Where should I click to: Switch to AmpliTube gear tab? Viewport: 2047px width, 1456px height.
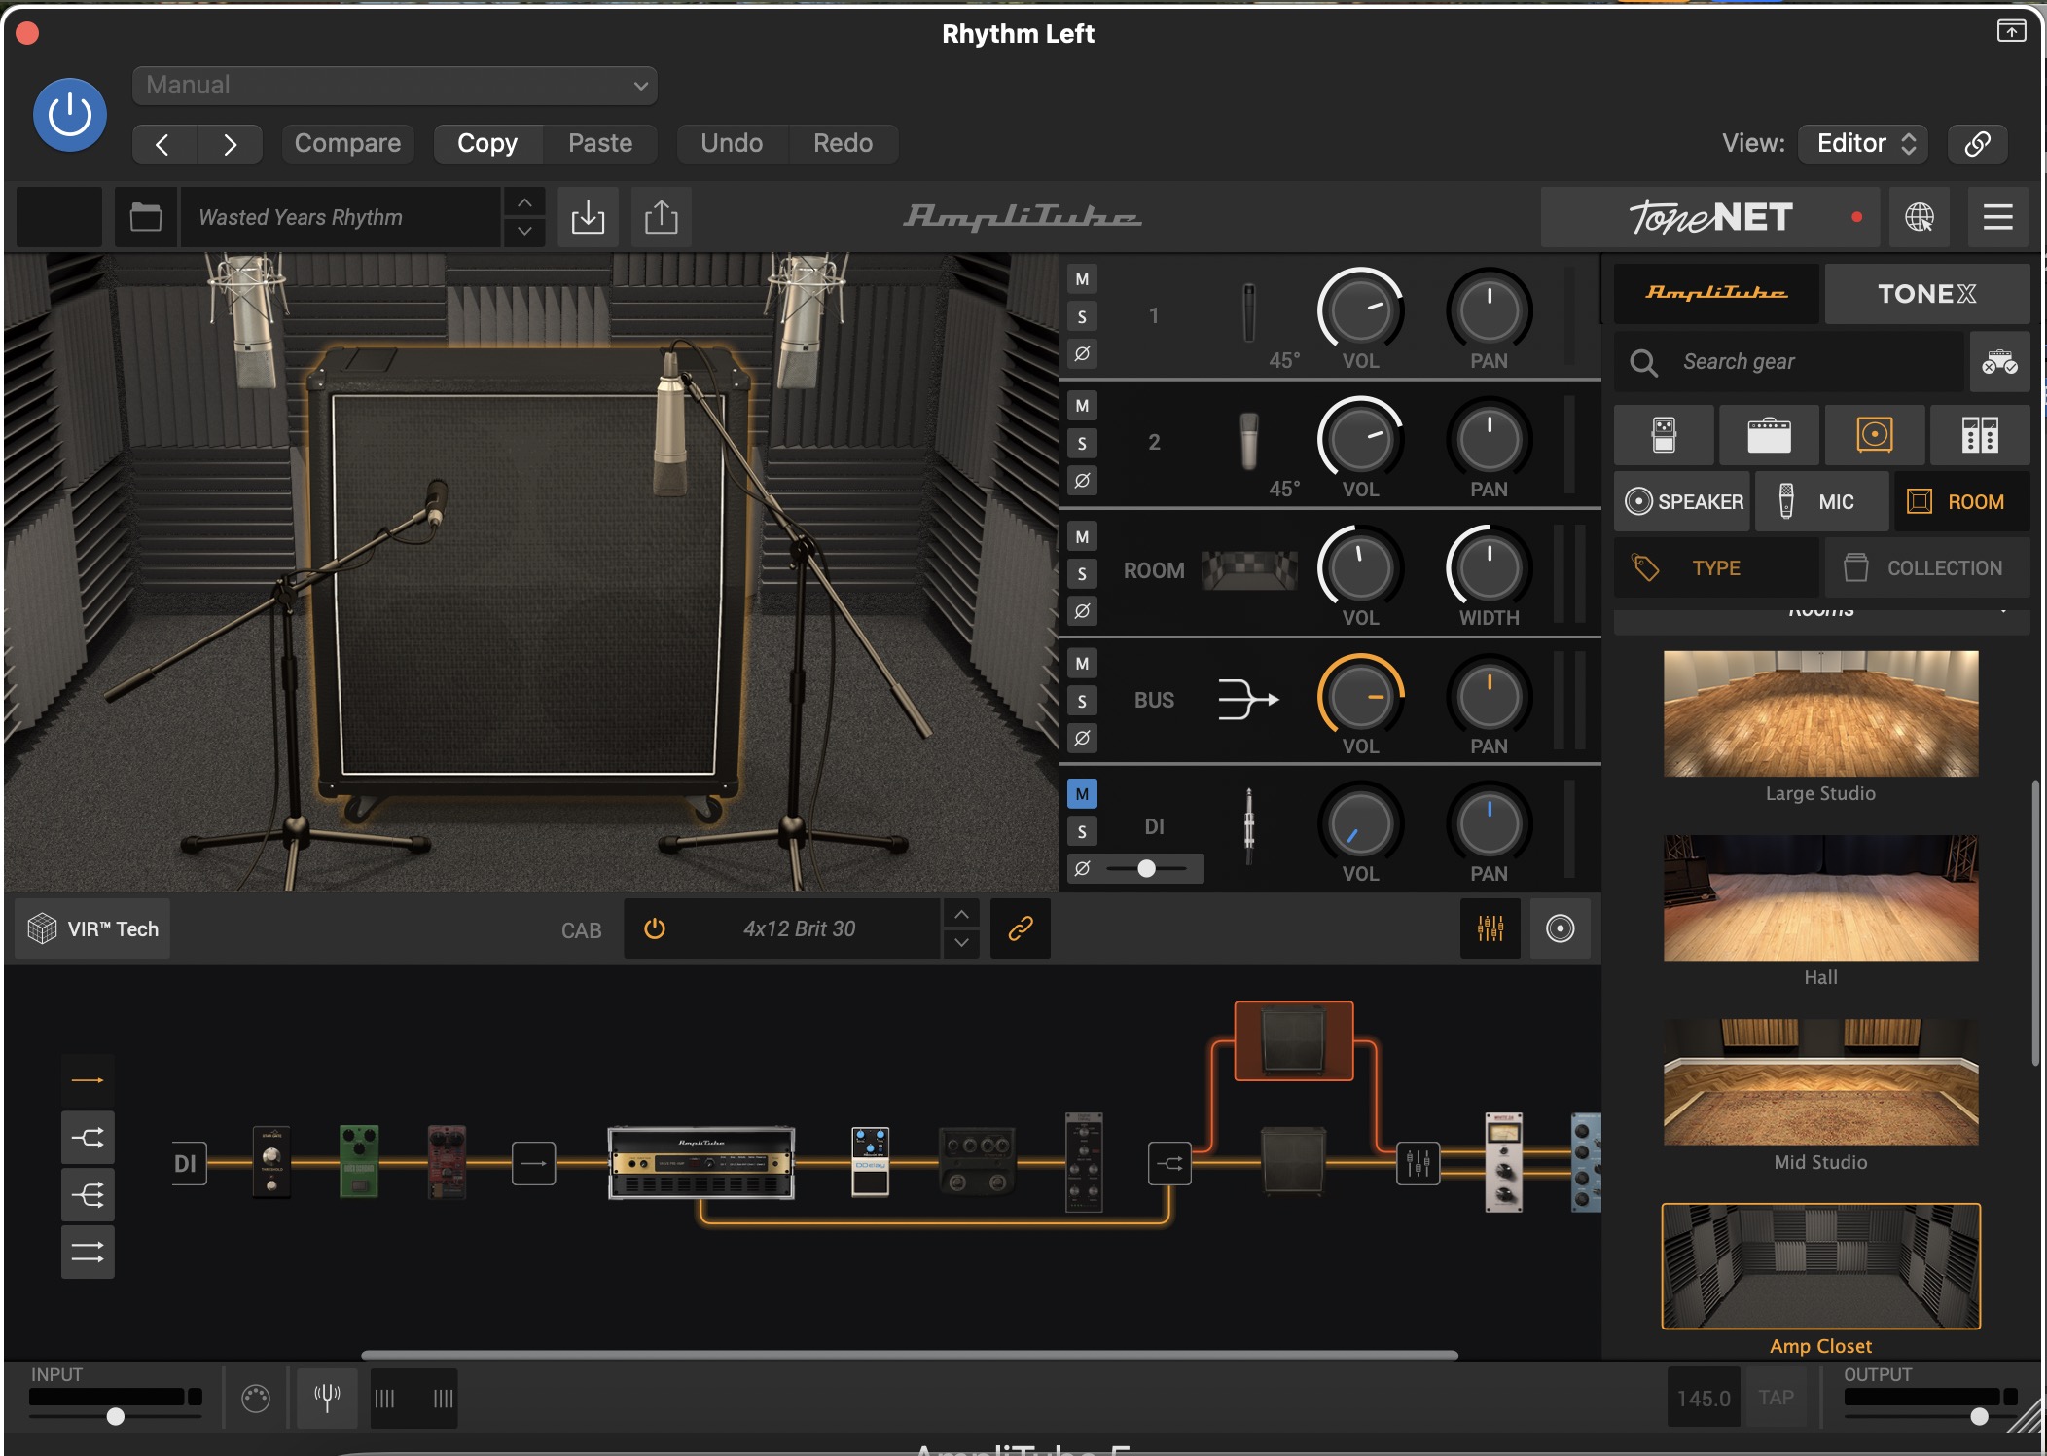click(1716, 293)
